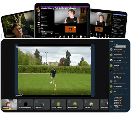131x113 pixels.
Task: Open avatar beside the 'nice bro' message
Action: pyautogui.click(x=111, y=71)
